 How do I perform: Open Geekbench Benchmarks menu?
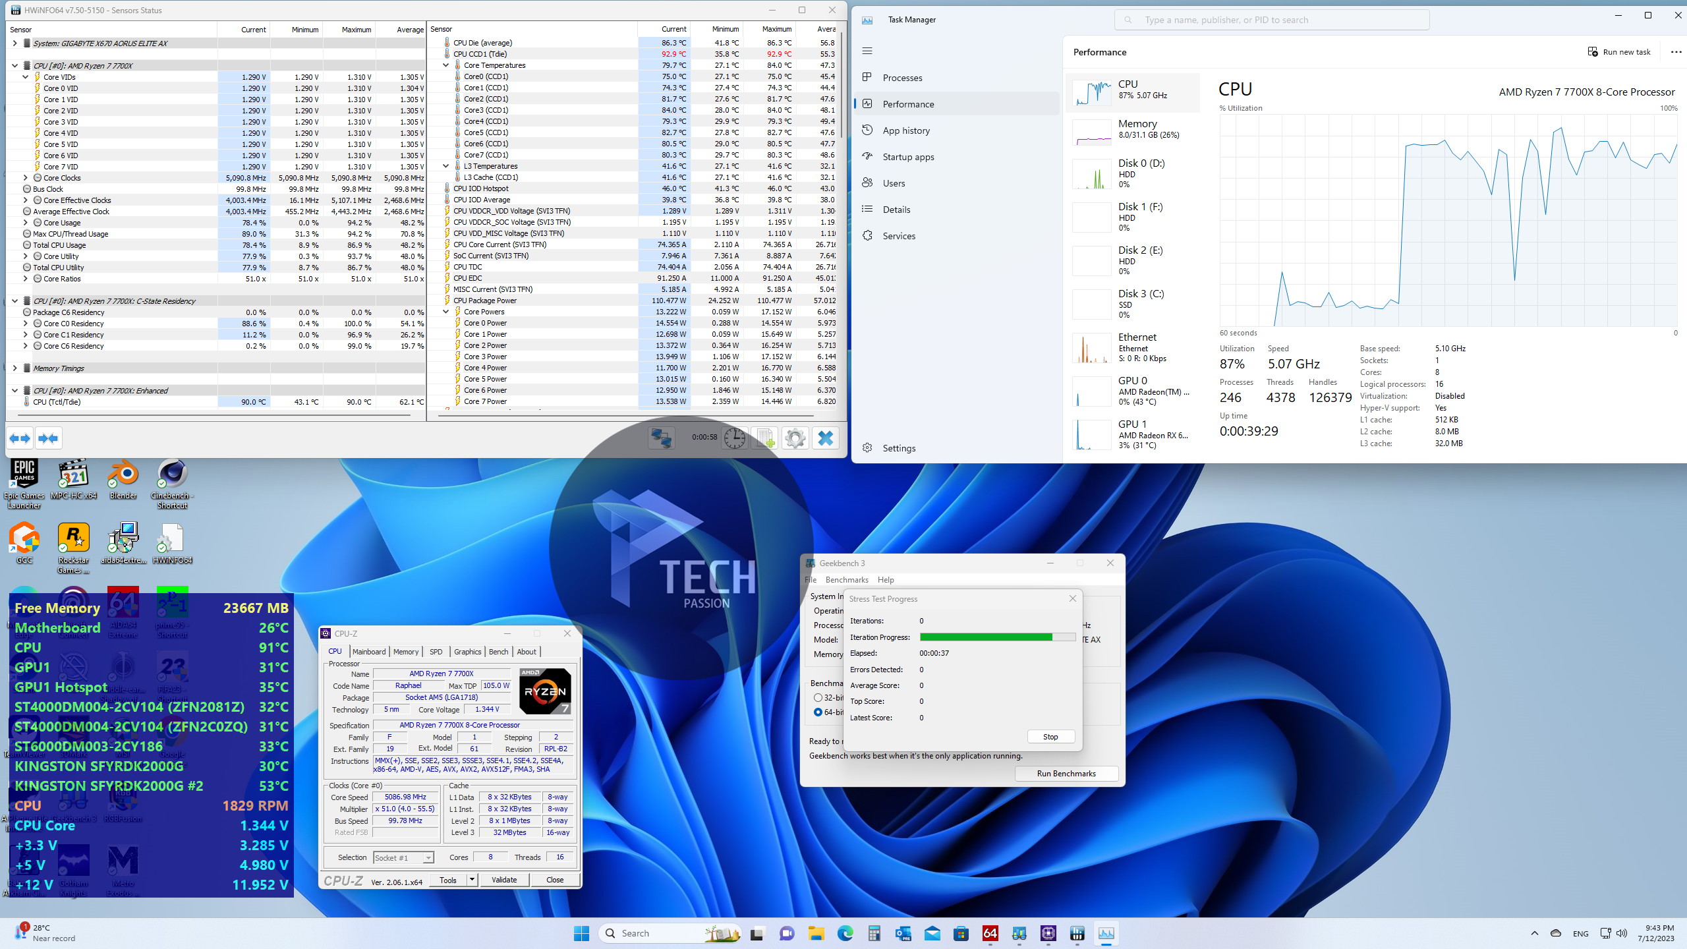[x=847, y=580]
